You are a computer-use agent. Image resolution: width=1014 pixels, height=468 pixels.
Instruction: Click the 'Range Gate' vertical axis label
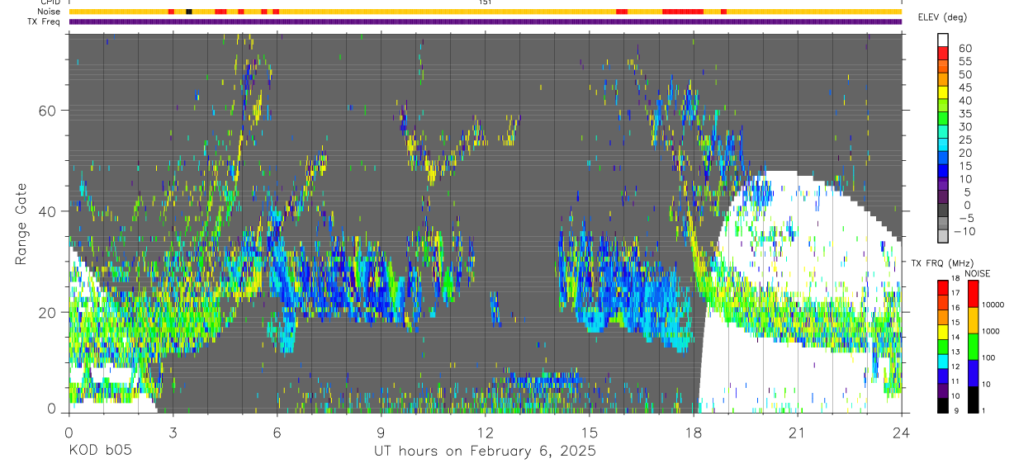point(21,224)
